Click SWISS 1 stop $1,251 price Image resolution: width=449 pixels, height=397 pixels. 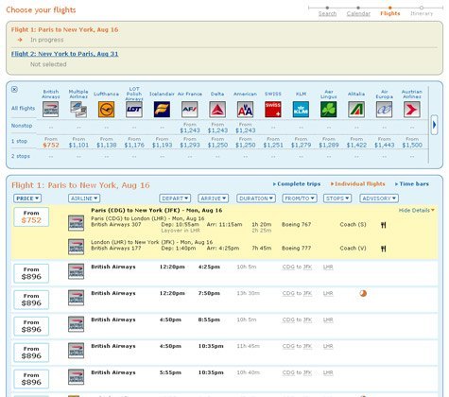pos(273,145)
